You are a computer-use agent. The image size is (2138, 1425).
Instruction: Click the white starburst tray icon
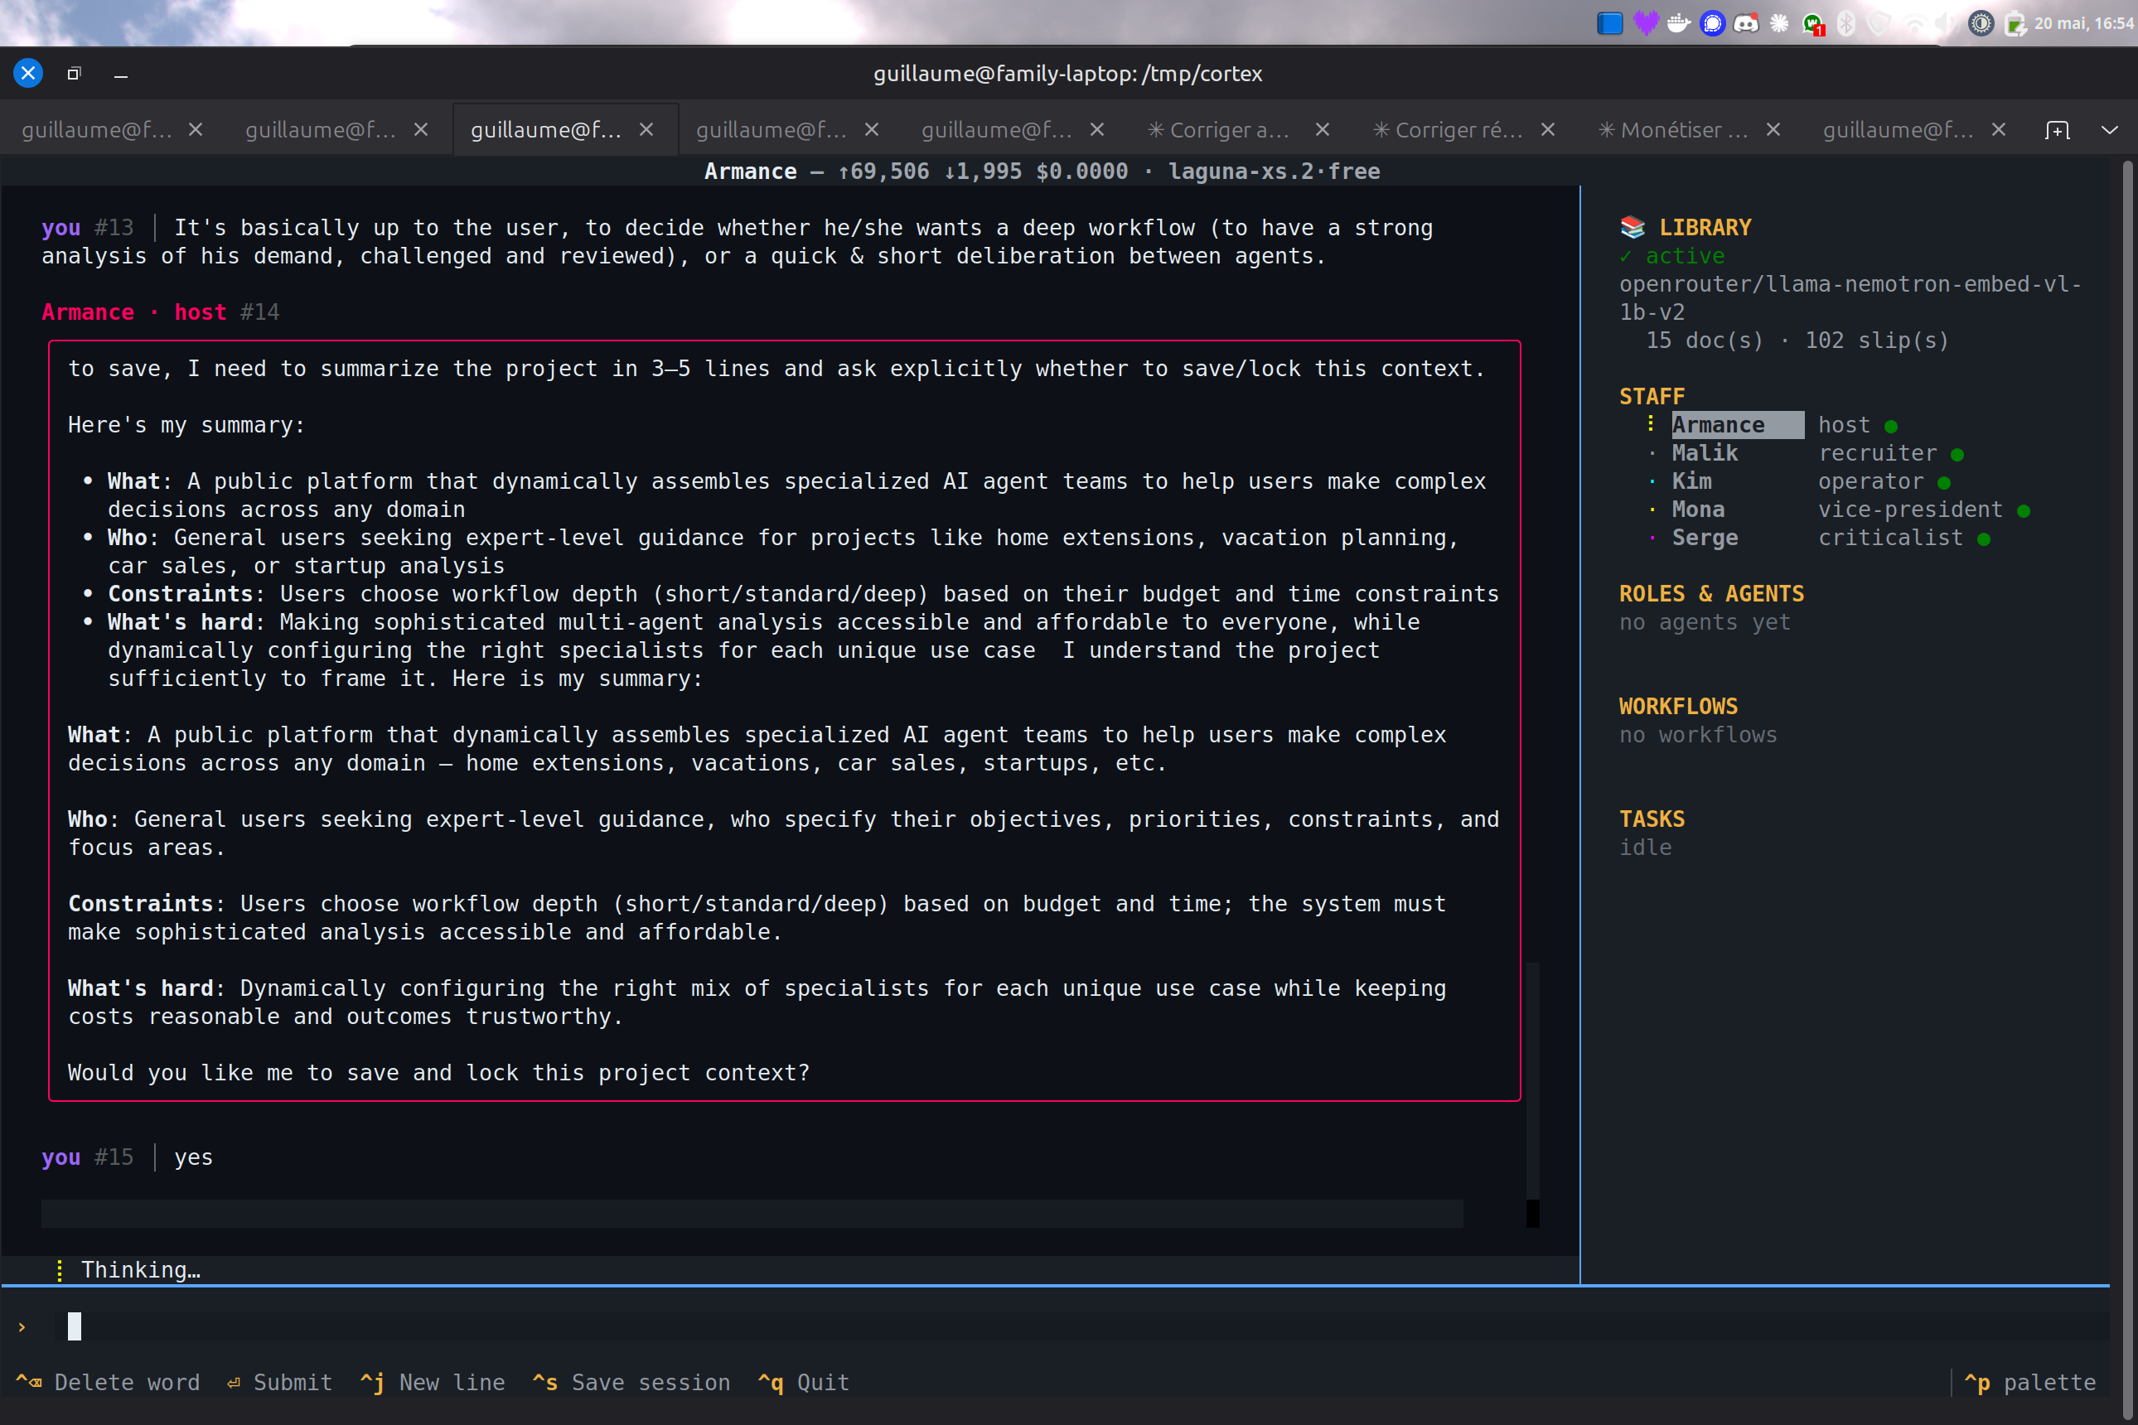pos(1779,24)
